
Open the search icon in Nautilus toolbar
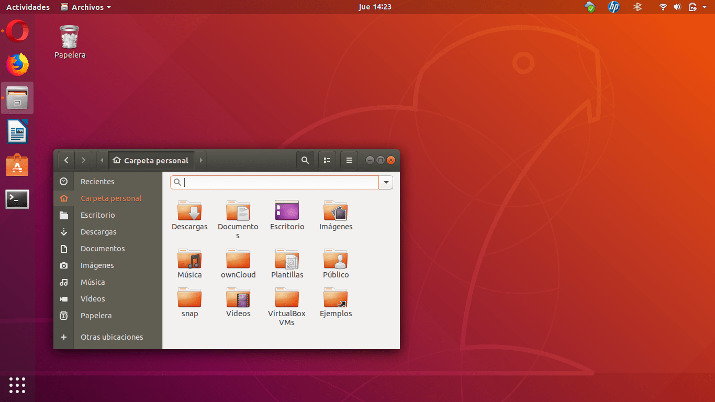(x=305, y=160)
